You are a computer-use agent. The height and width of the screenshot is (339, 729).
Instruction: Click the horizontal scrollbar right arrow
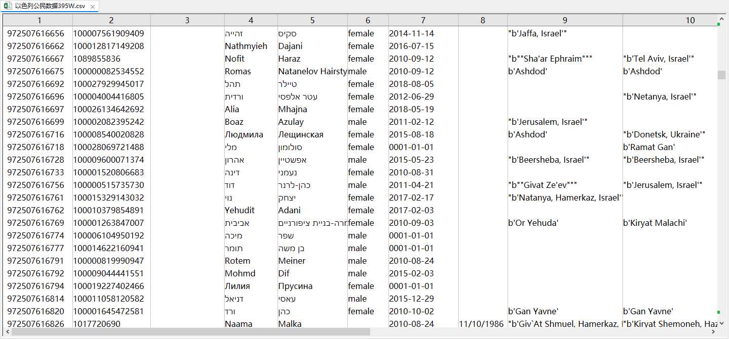713,332
